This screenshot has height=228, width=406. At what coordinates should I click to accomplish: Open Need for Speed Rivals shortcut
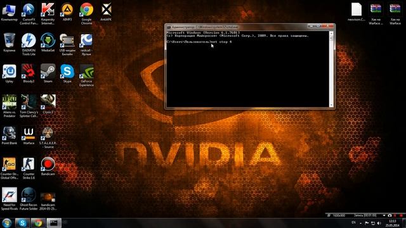click(x=10, y=199)
